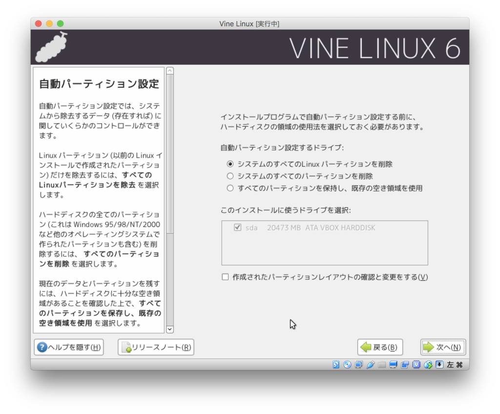Click the help panel scroll down arrow
This screenshot has width=500, height=414.
point(170,329)
